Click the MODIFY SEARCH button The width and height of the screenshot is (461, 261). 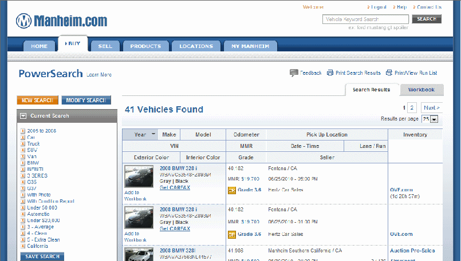[x=86, y=101]
